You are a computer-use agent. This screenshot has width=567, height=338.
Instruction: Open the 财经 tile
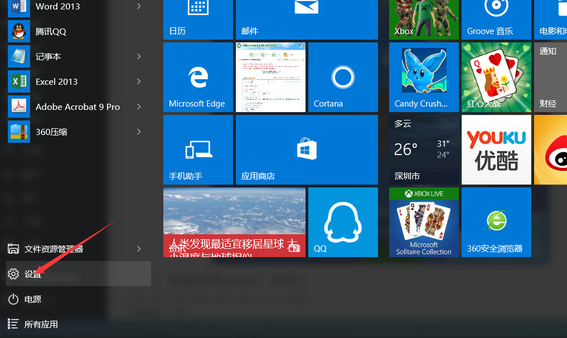click(x=550, y=77)
